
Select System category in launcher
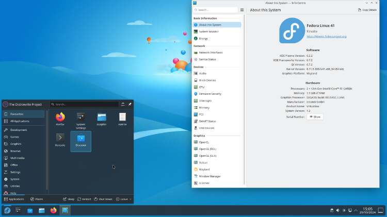(x=23, y=179)
